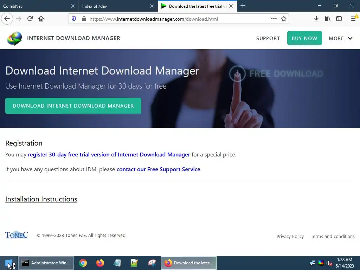Open the Windows Start menu
360x270 pixels.
point(8,263)
